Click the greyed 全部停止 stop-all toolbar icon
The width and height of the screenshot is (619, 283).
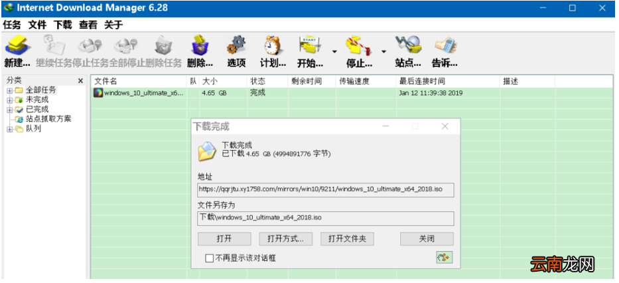pyautogui.click(x=126, y=45)
